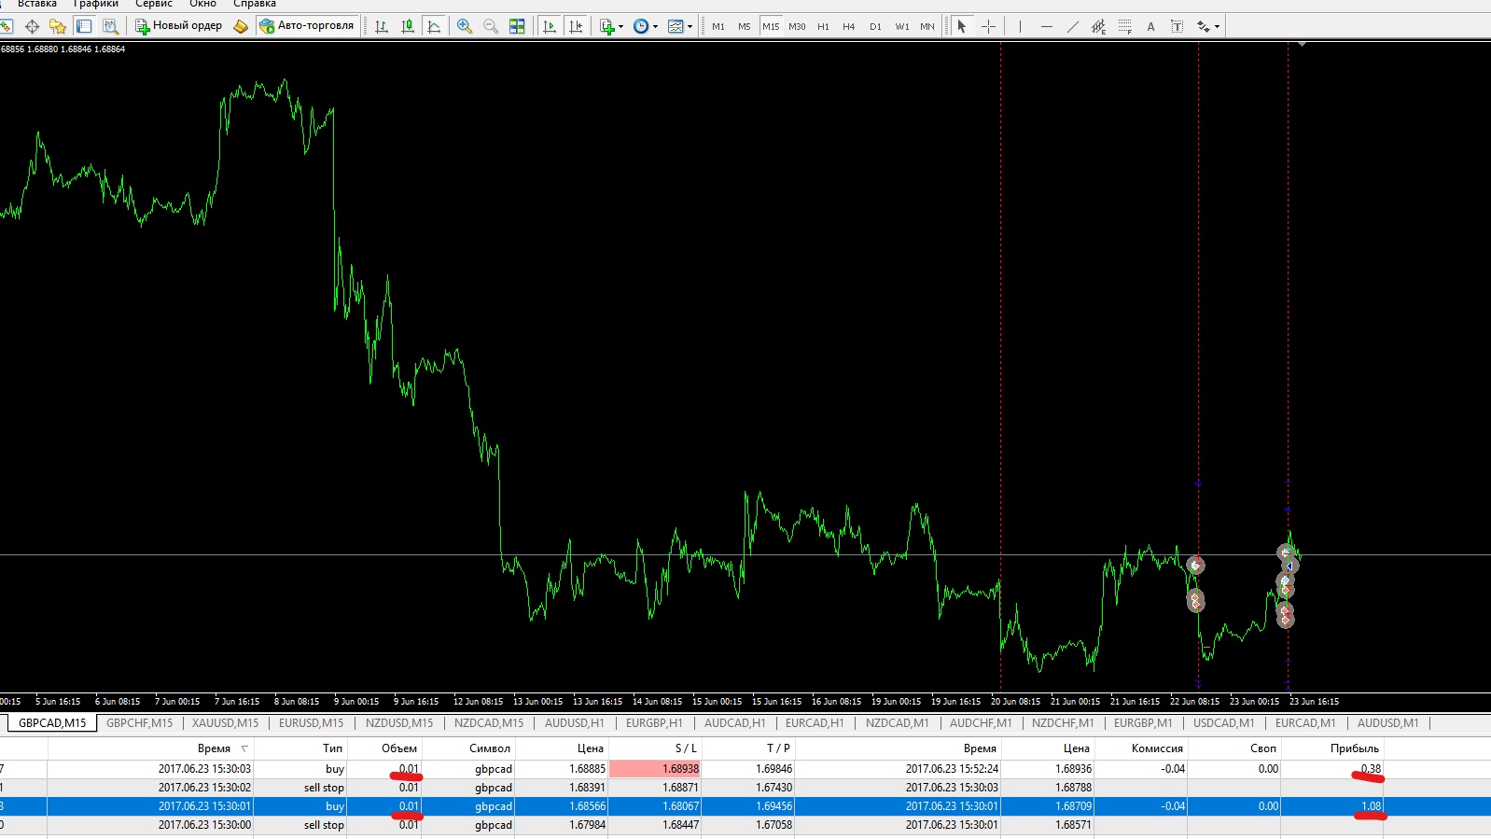
Task: Select the equidistant channel tool
Action: click(x=1099, y=26)
